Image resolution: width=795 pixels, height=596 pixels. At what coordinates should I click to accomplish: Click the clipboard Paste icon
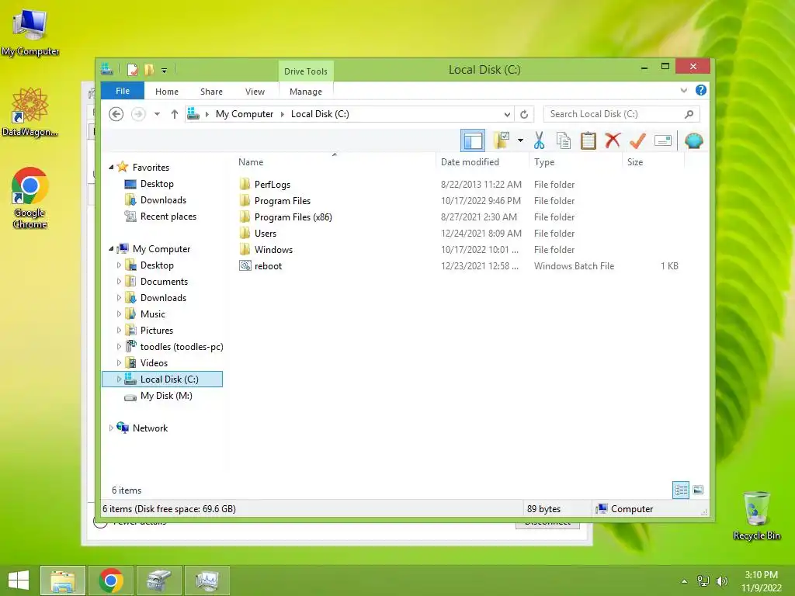pyautogui.click(x=588, y=140)
